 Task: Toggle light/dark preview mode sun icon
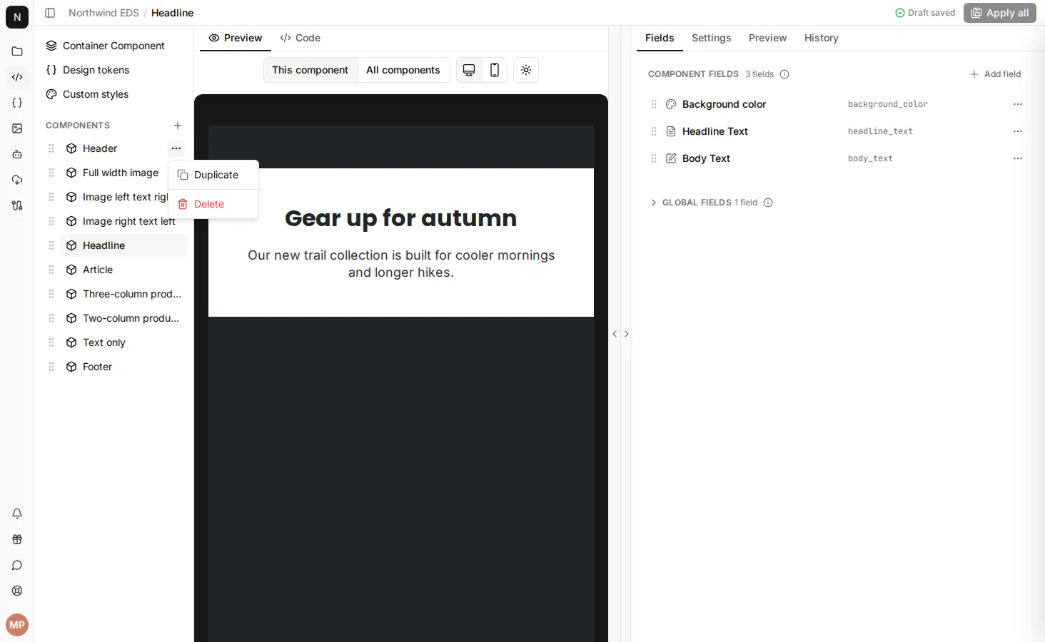(526, 70)
